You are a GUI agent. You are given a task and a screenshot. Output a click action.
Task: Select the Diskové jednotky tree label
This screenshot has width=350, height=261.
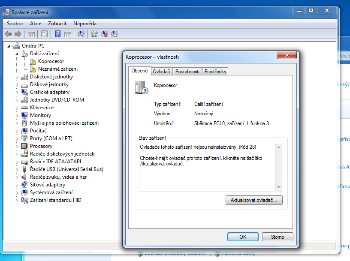49,84
